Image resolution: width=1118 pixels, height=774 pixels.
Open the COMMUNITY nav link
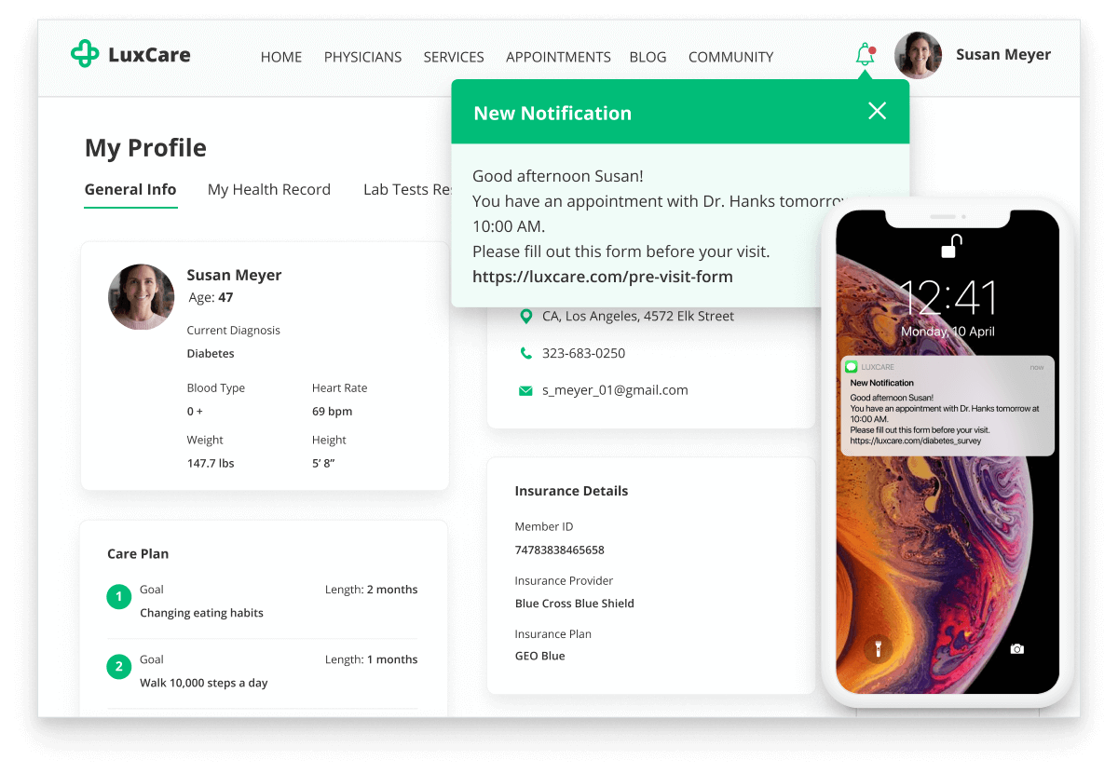[730, 57]
